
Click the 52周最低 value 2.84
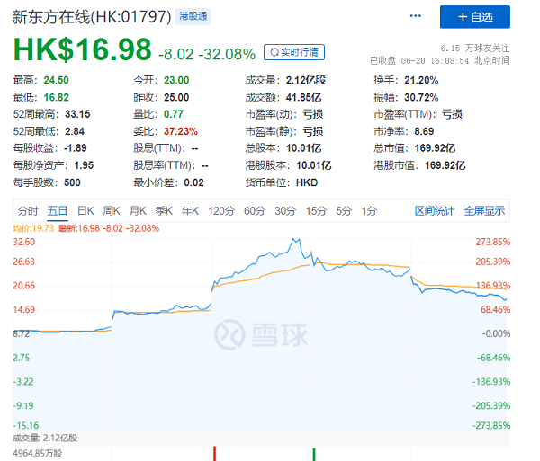(75, 131)
